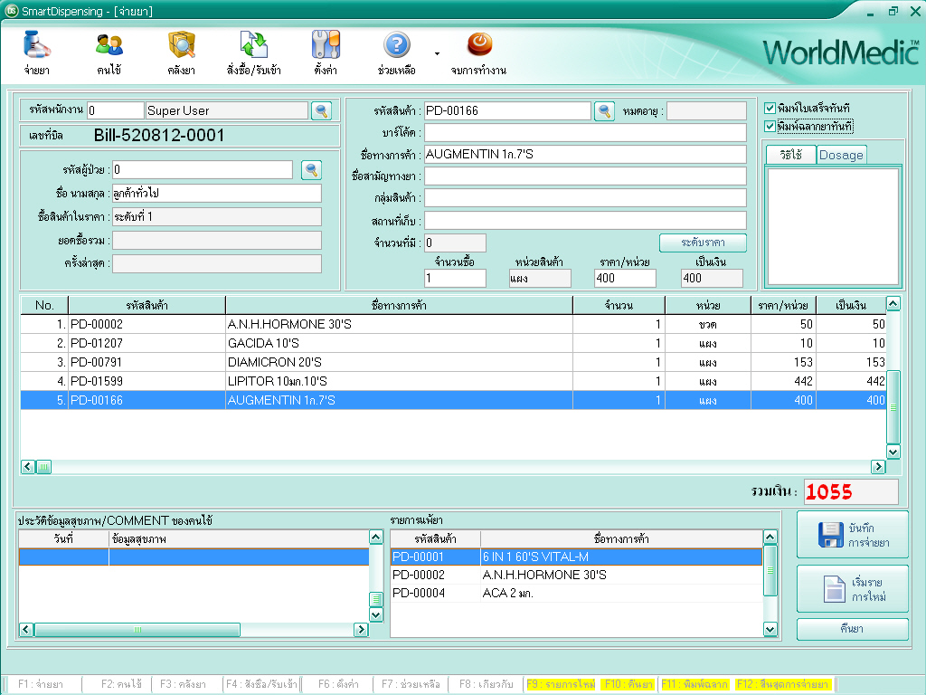Screen dimensions: 926x695
Task: Switch to the Dosage tab
Action: coord(841,155)
